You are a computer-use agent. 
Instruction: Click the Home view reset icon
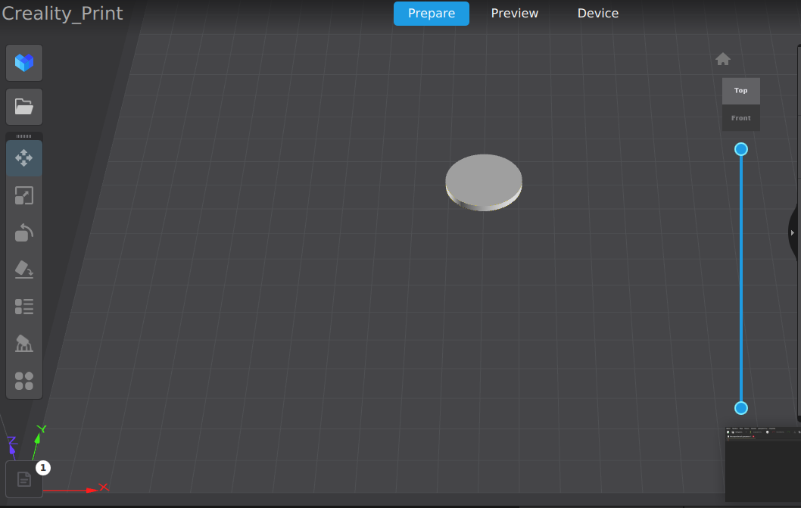pos(722,59)
